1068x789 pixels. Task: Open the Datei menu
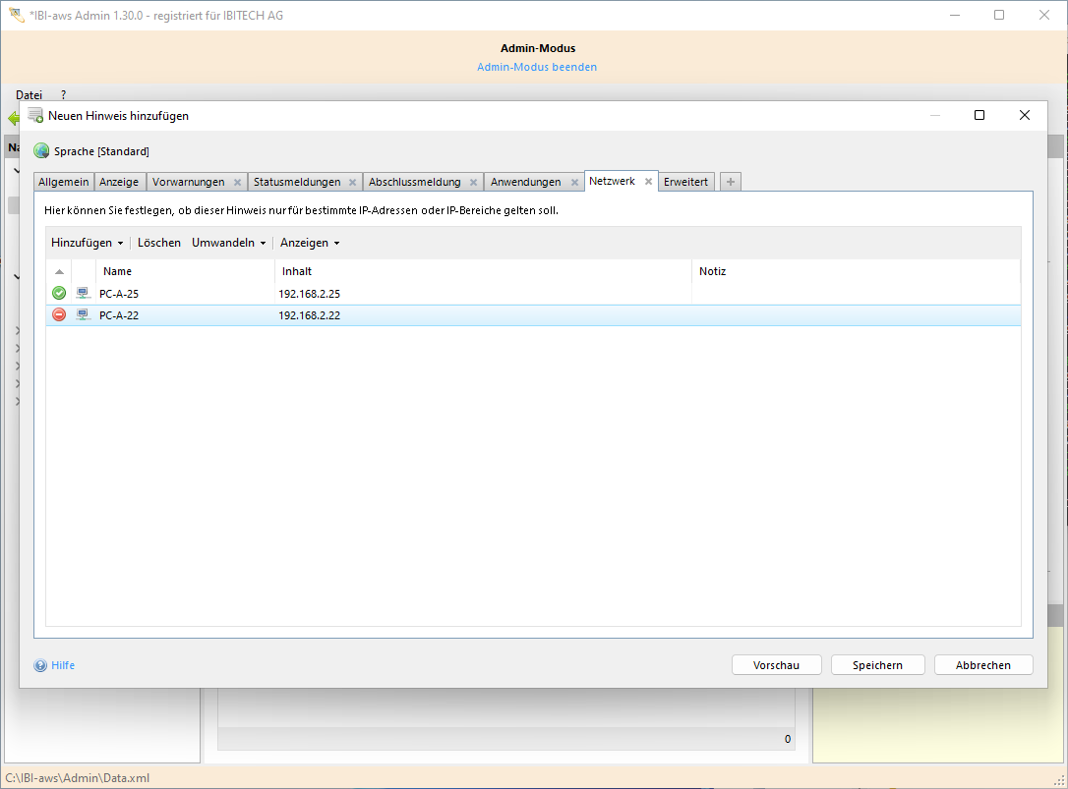29,94
